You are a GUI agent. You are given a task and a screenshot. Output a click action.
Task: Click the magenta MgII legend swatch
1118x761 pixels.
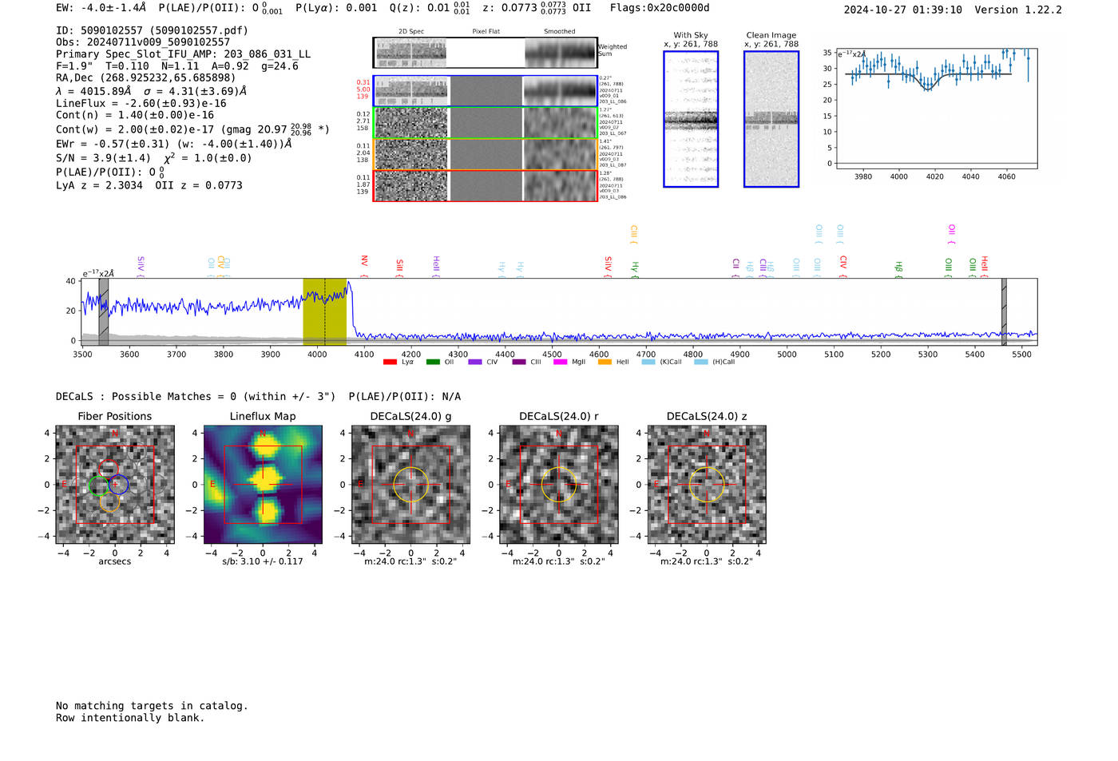point(560,362)
